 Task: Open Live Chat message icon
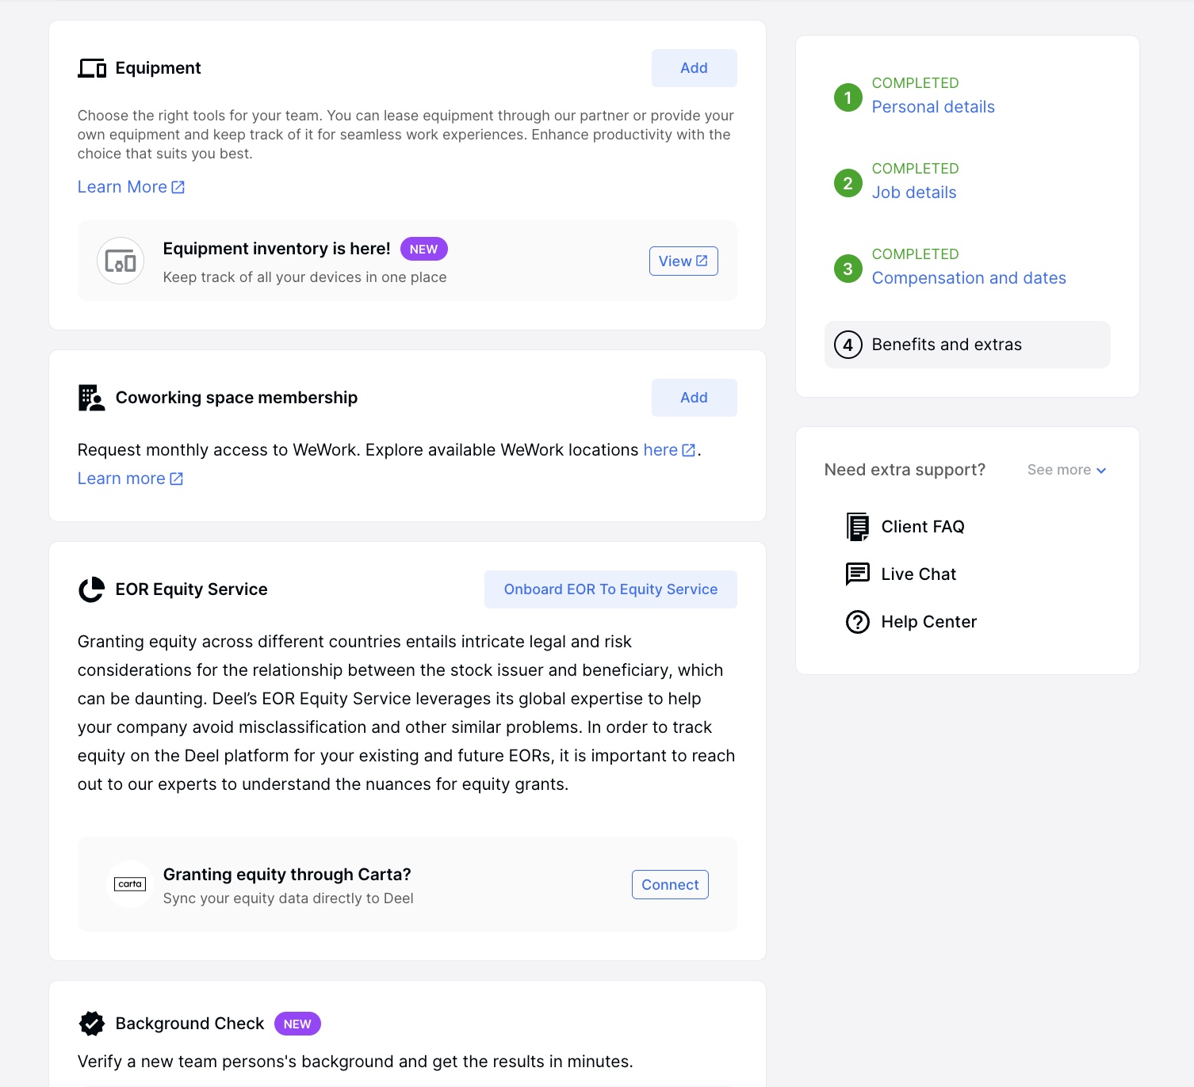[858, 574]
